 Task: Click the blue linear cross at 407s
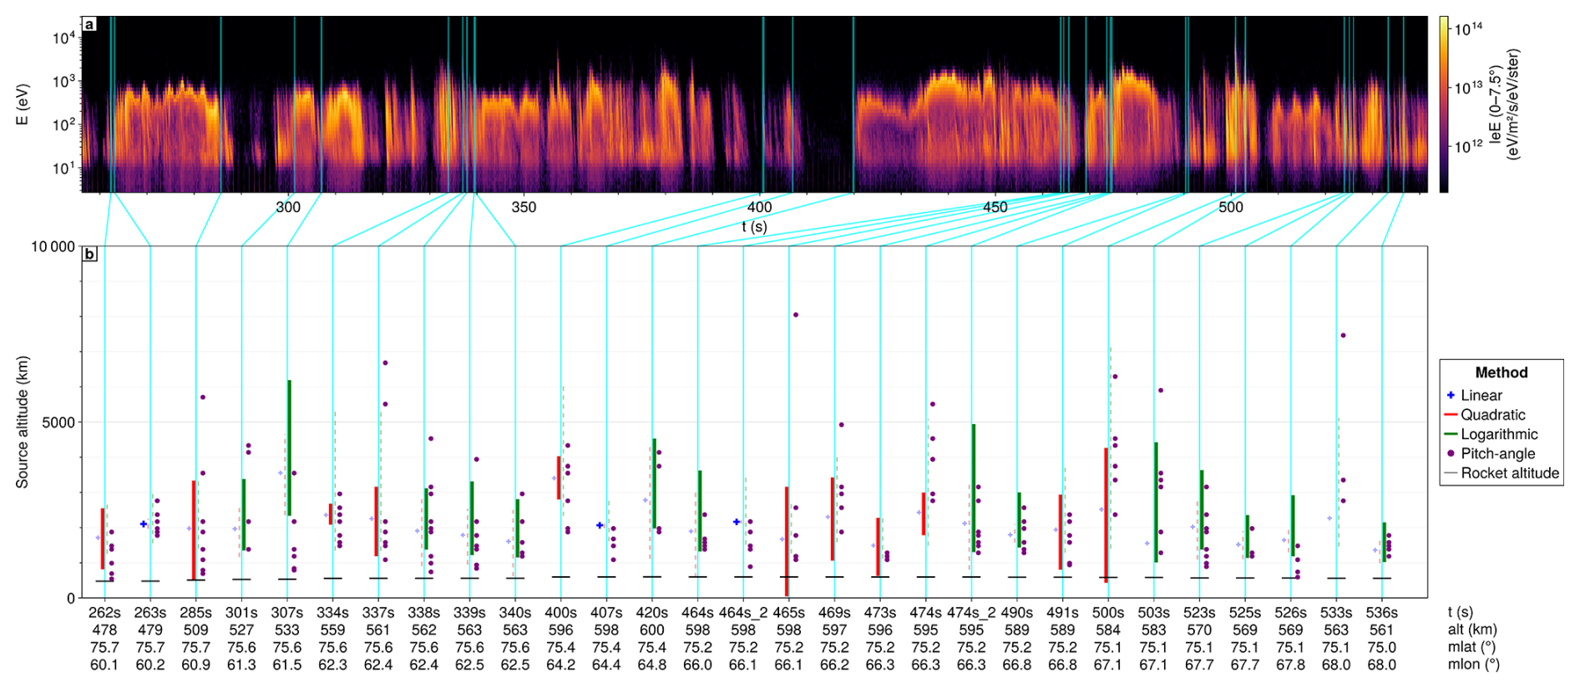[x=600, y=525]
